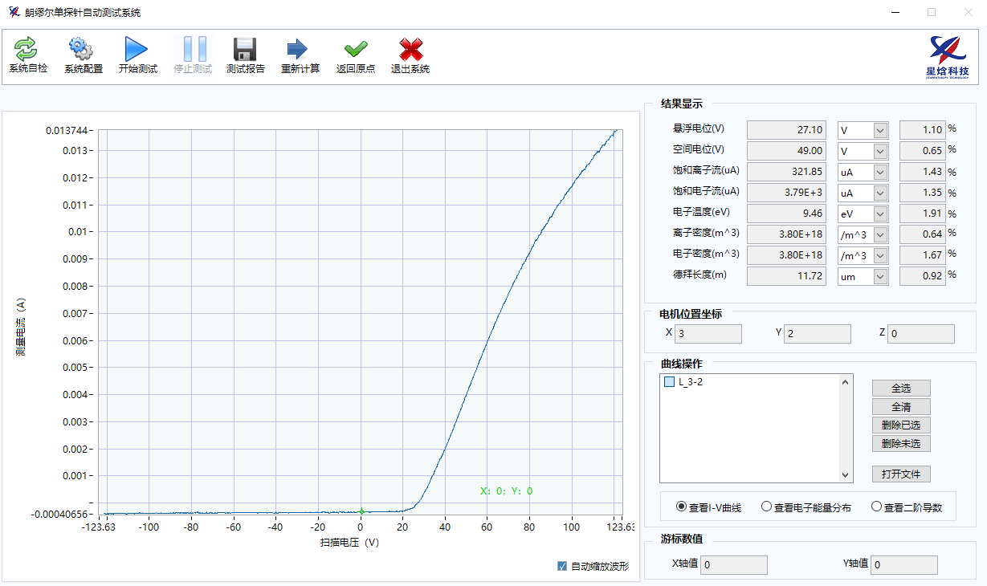
Task: Click the 打开文件 open file button
Action: coord(901,474)
